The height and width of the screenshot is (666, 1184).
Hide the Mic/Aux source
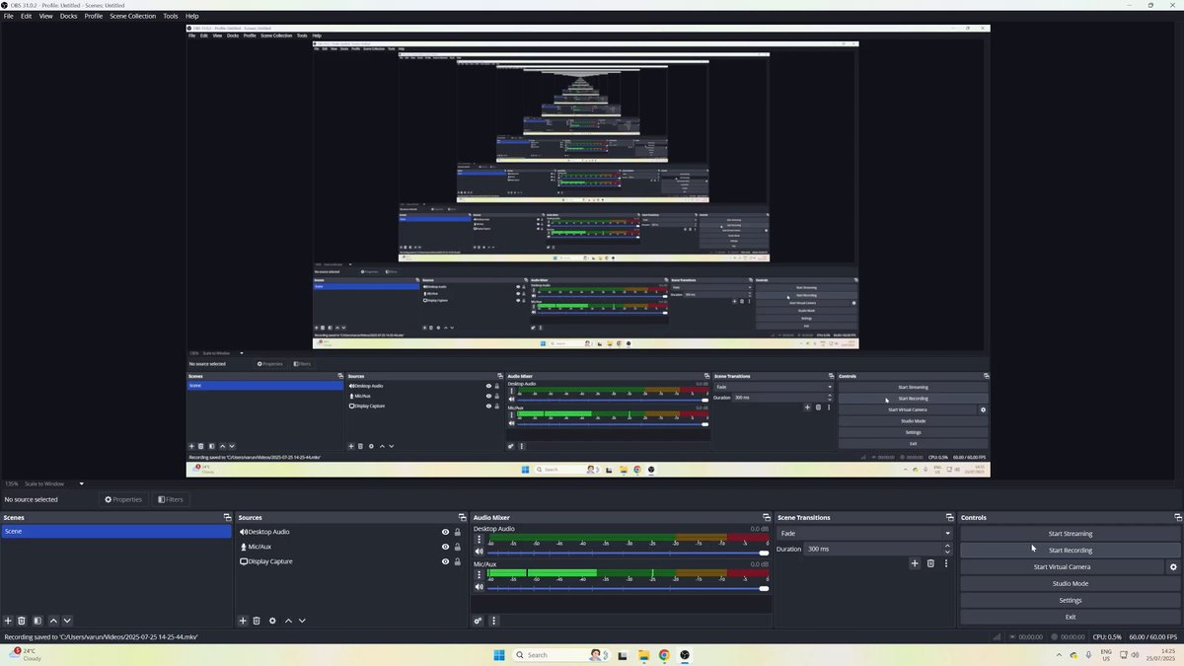[x=446, y=547]
